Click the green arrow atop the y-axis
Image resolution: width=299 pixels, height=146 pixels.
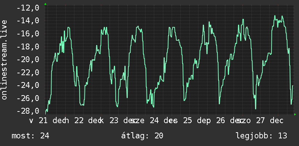pos(45,4)
